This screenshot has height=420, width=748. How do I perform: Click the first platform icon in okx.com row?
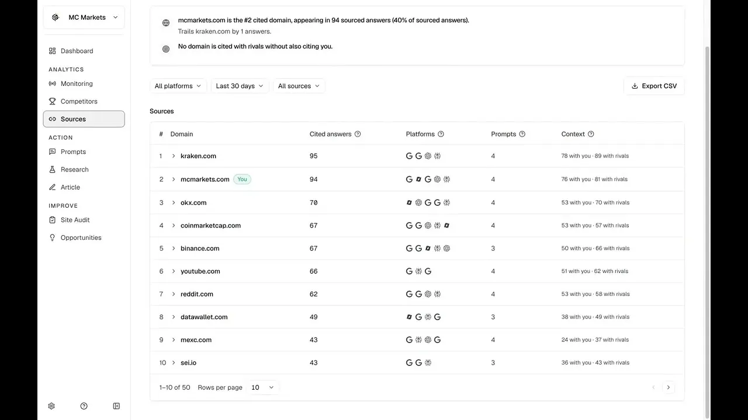(409, 203)
